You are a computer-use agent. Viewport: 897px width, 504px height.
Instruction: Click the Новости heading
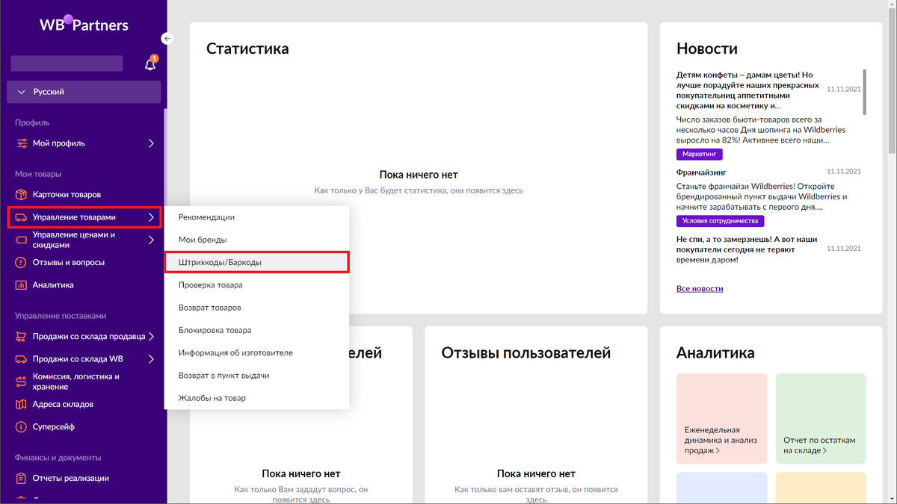(x=707, y=49)
